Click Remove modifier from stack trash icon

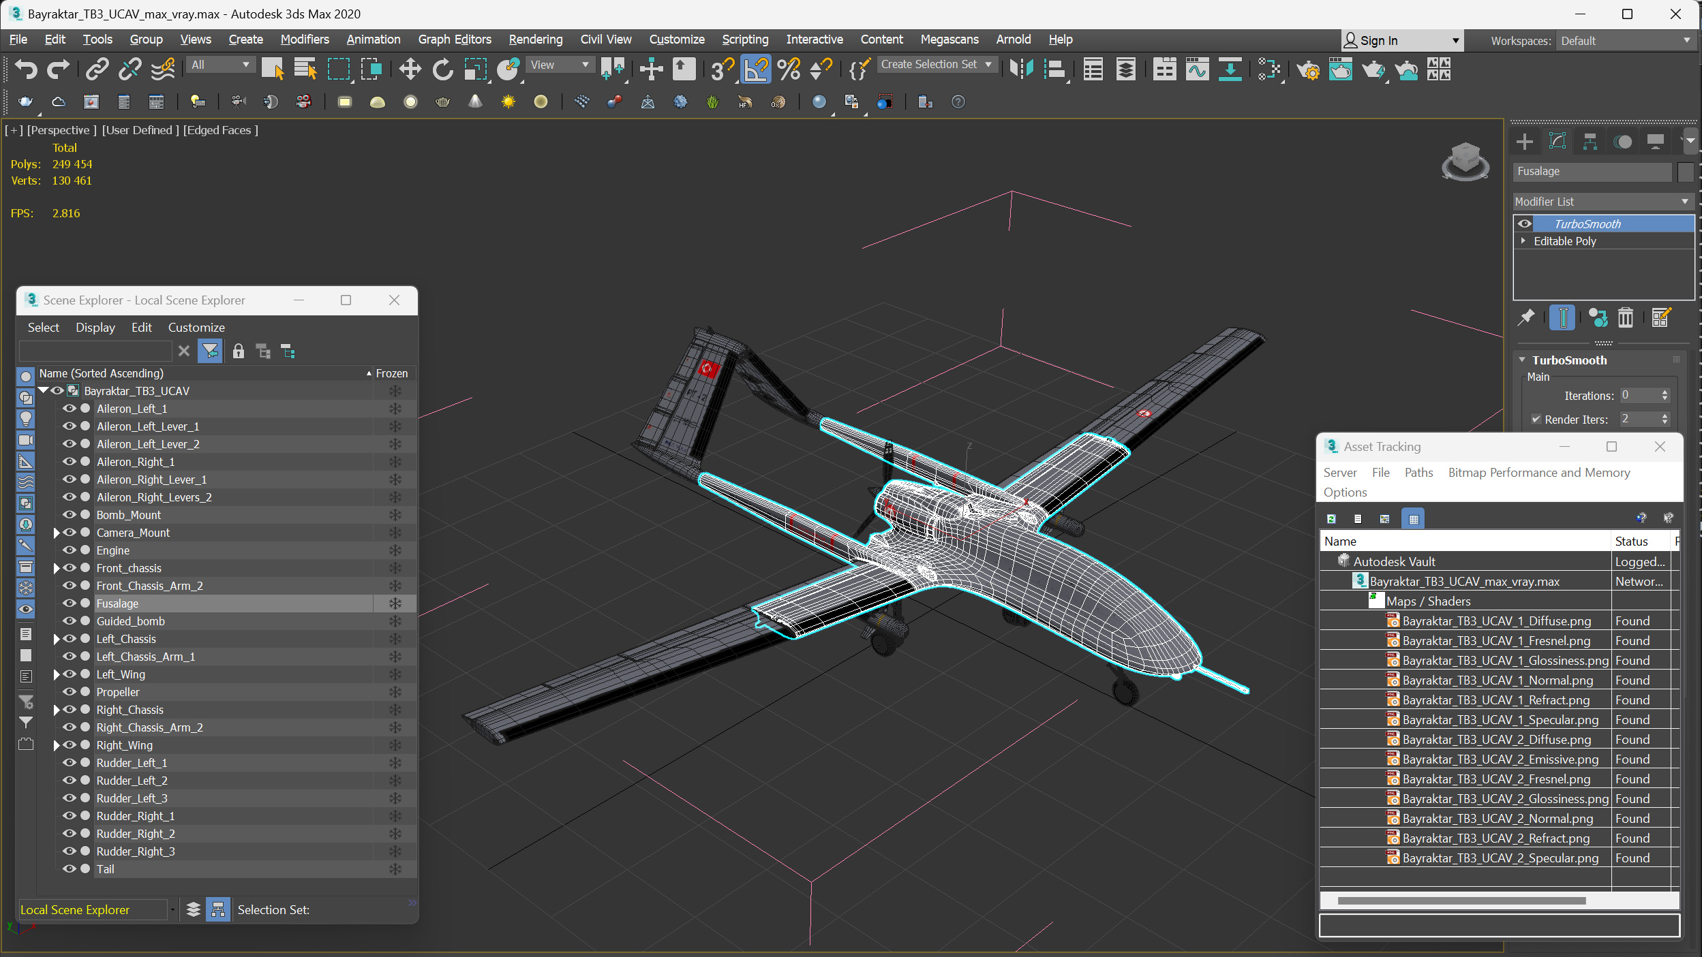click(1626, 317)
